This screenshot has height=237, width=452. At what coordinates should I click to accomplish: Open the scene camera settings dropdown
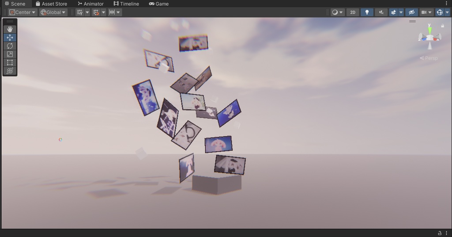point(426,12)
